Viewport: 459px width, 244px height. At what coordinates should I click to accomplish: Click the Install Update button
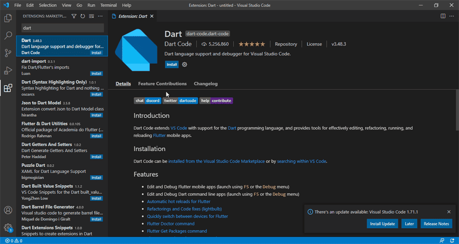(382, 224)
